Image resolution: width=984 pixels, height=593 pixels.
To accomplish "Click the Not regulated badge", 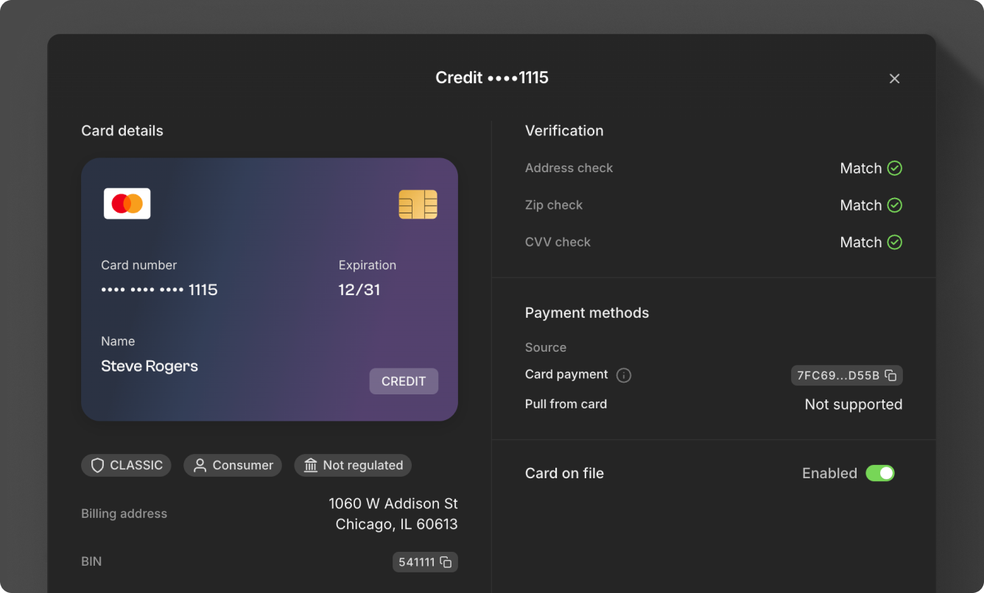I will coord(353,465).
